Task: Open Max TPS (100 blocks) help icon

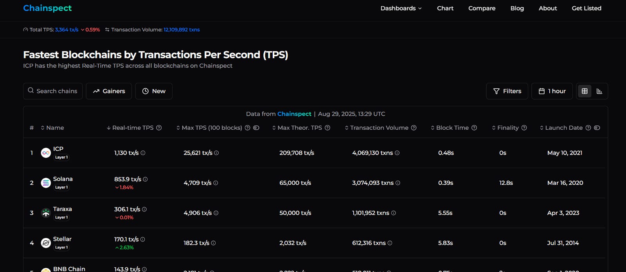Action: pos(247,128)
